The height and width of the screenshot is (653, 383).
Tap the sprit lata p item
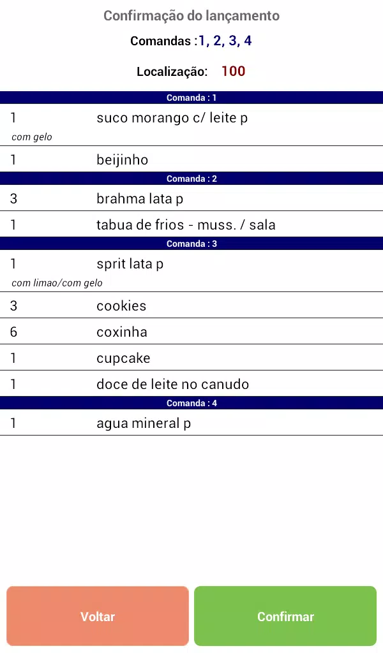click(x=191, y=270)
